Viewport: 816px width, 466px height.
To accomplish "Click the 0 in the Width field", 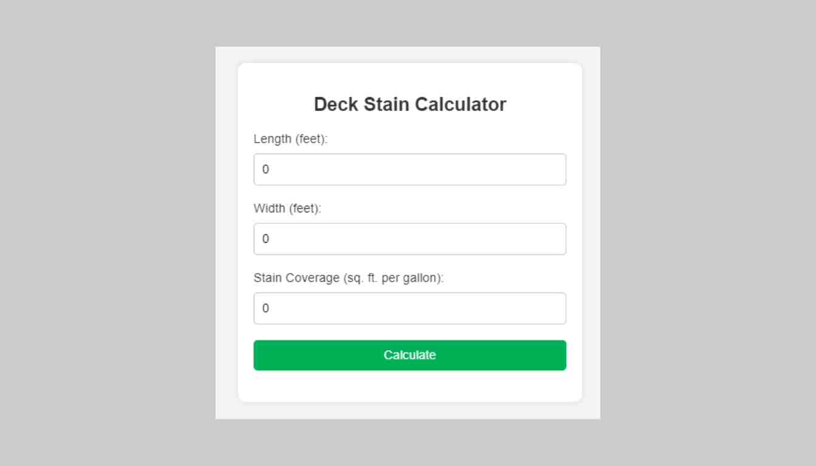I will [x=265, y=238].
